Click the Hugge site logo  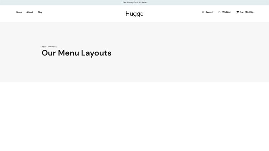134,14
